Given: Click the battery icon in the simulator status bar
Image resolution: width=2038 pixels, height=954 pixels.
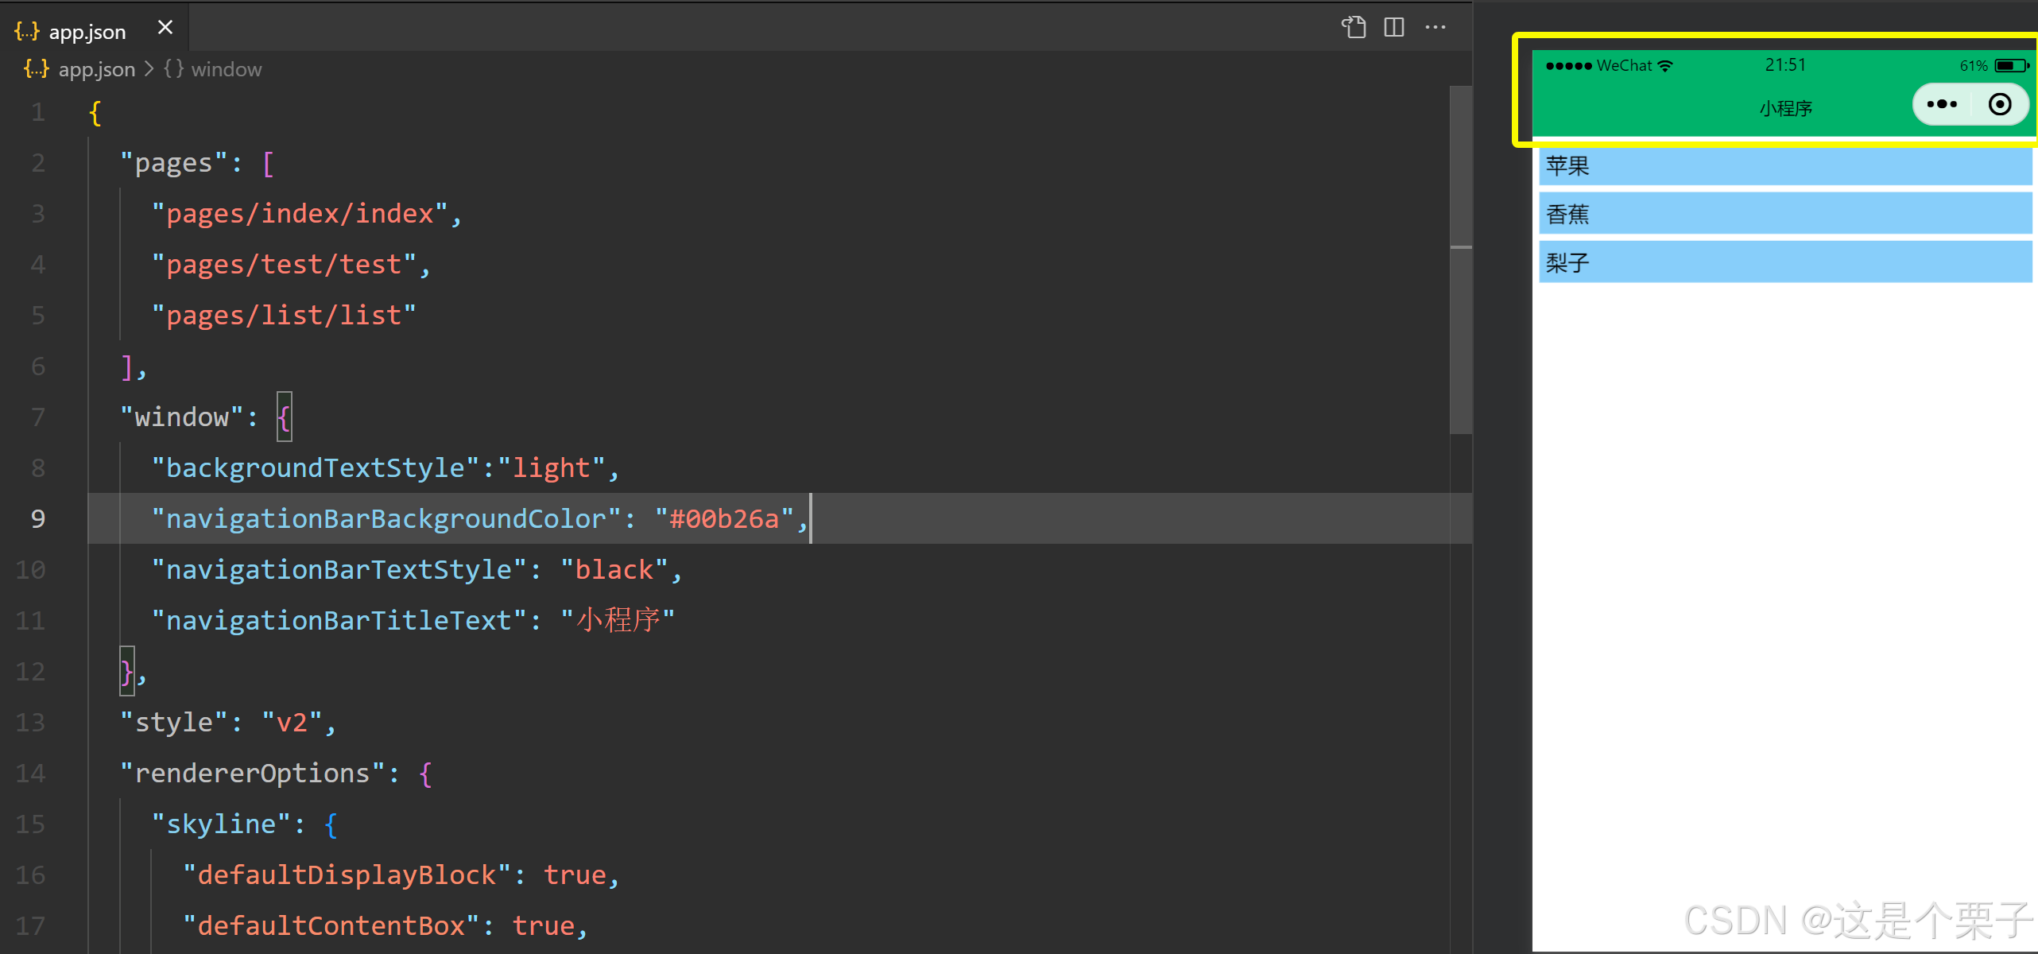Looking at the screenshot, I should 2011,66.
